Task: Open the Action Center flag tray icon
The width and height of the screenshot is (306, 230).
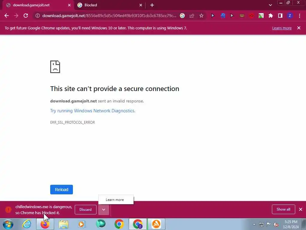Action: pyautogui.click(x=269, y=224)
